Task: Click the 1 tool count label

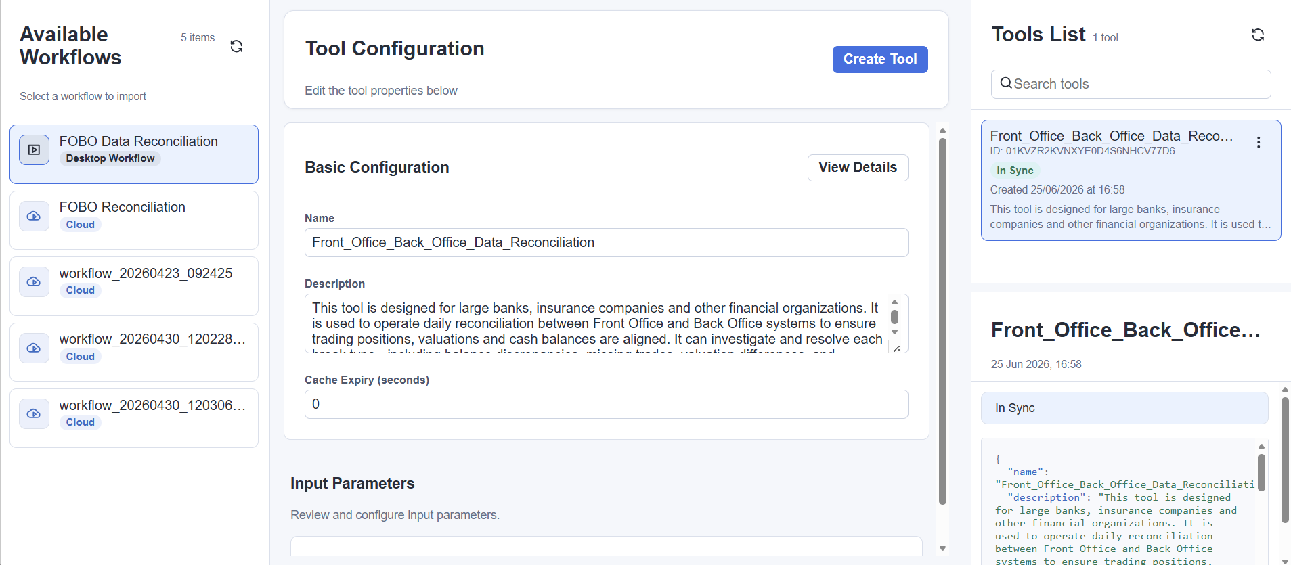Action: (x=1106, y=38)
